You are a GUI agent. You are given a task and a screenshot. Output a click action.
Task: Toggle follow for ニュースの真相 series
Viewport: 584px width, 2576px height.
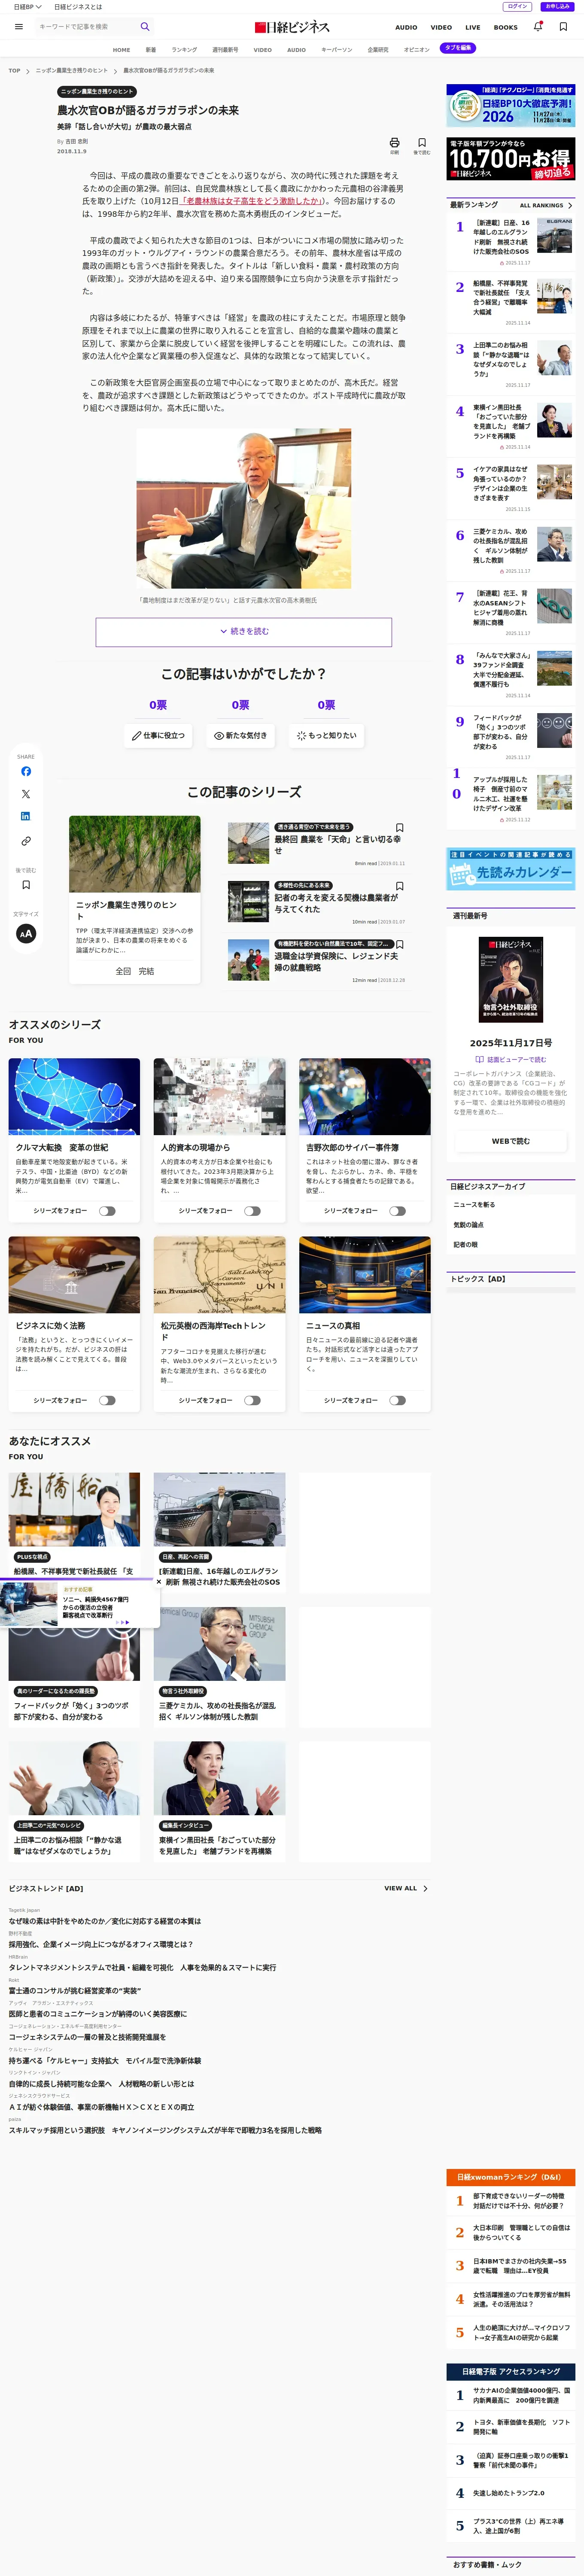(397, 1400)
